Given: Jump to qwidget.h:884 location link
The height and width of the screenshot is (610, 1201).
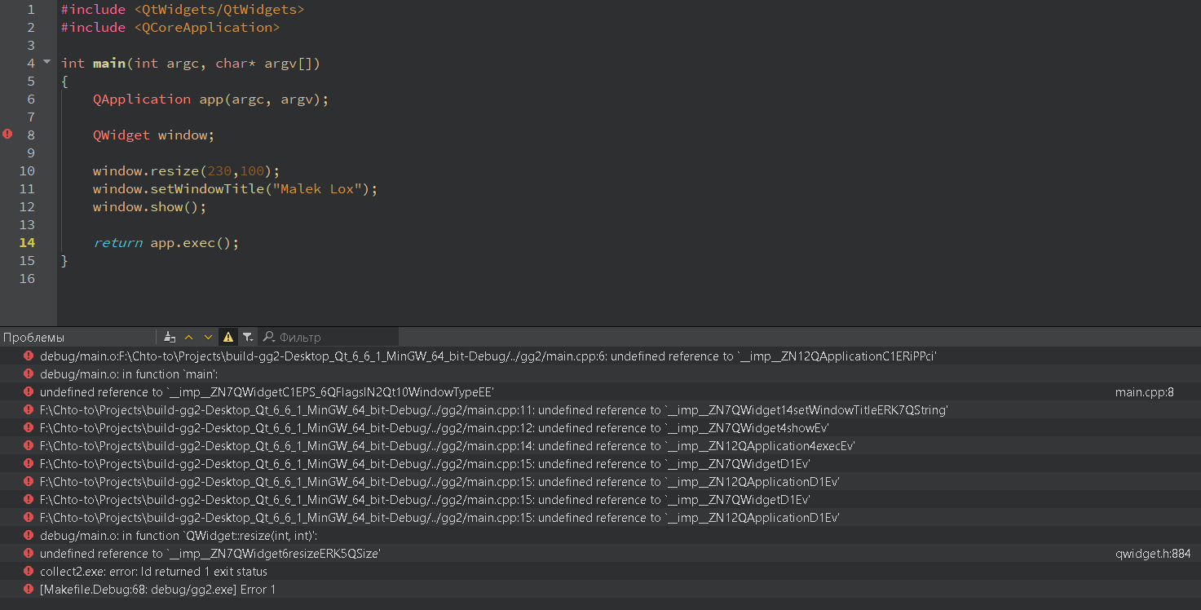Looking at the screenshot, I should click(x=1153, y=554).
